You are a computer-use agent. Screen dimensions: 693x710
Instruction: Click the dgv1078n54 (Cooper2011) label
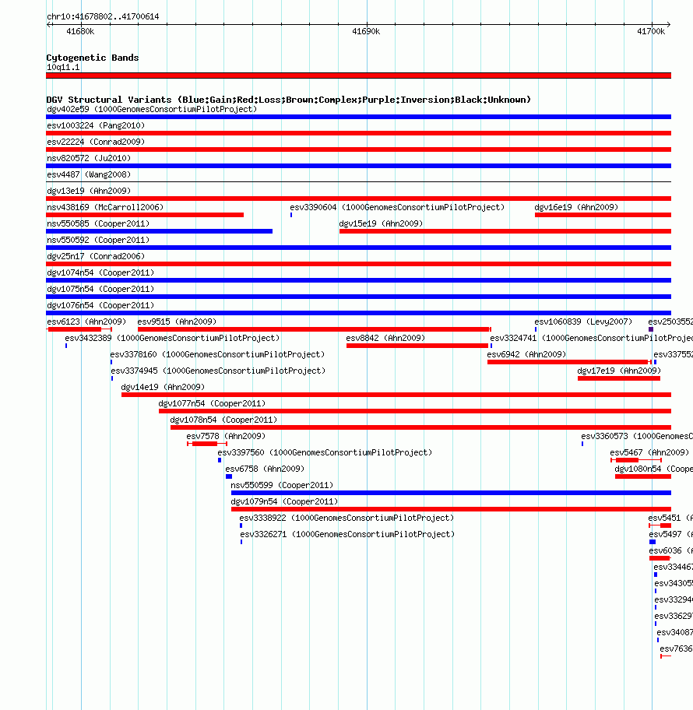(223, 420)
